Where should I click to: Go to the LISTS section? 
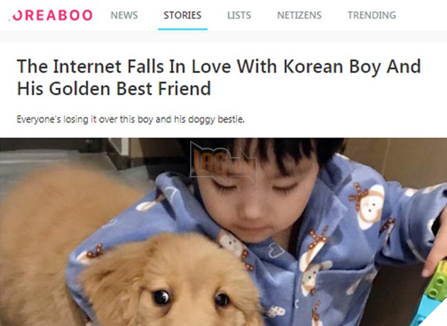[x=239, y=15]
